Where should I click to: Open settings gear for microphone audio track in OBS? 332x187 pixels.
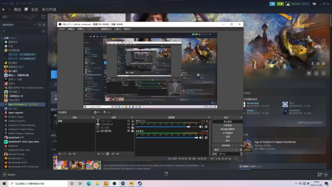(206, 127)
